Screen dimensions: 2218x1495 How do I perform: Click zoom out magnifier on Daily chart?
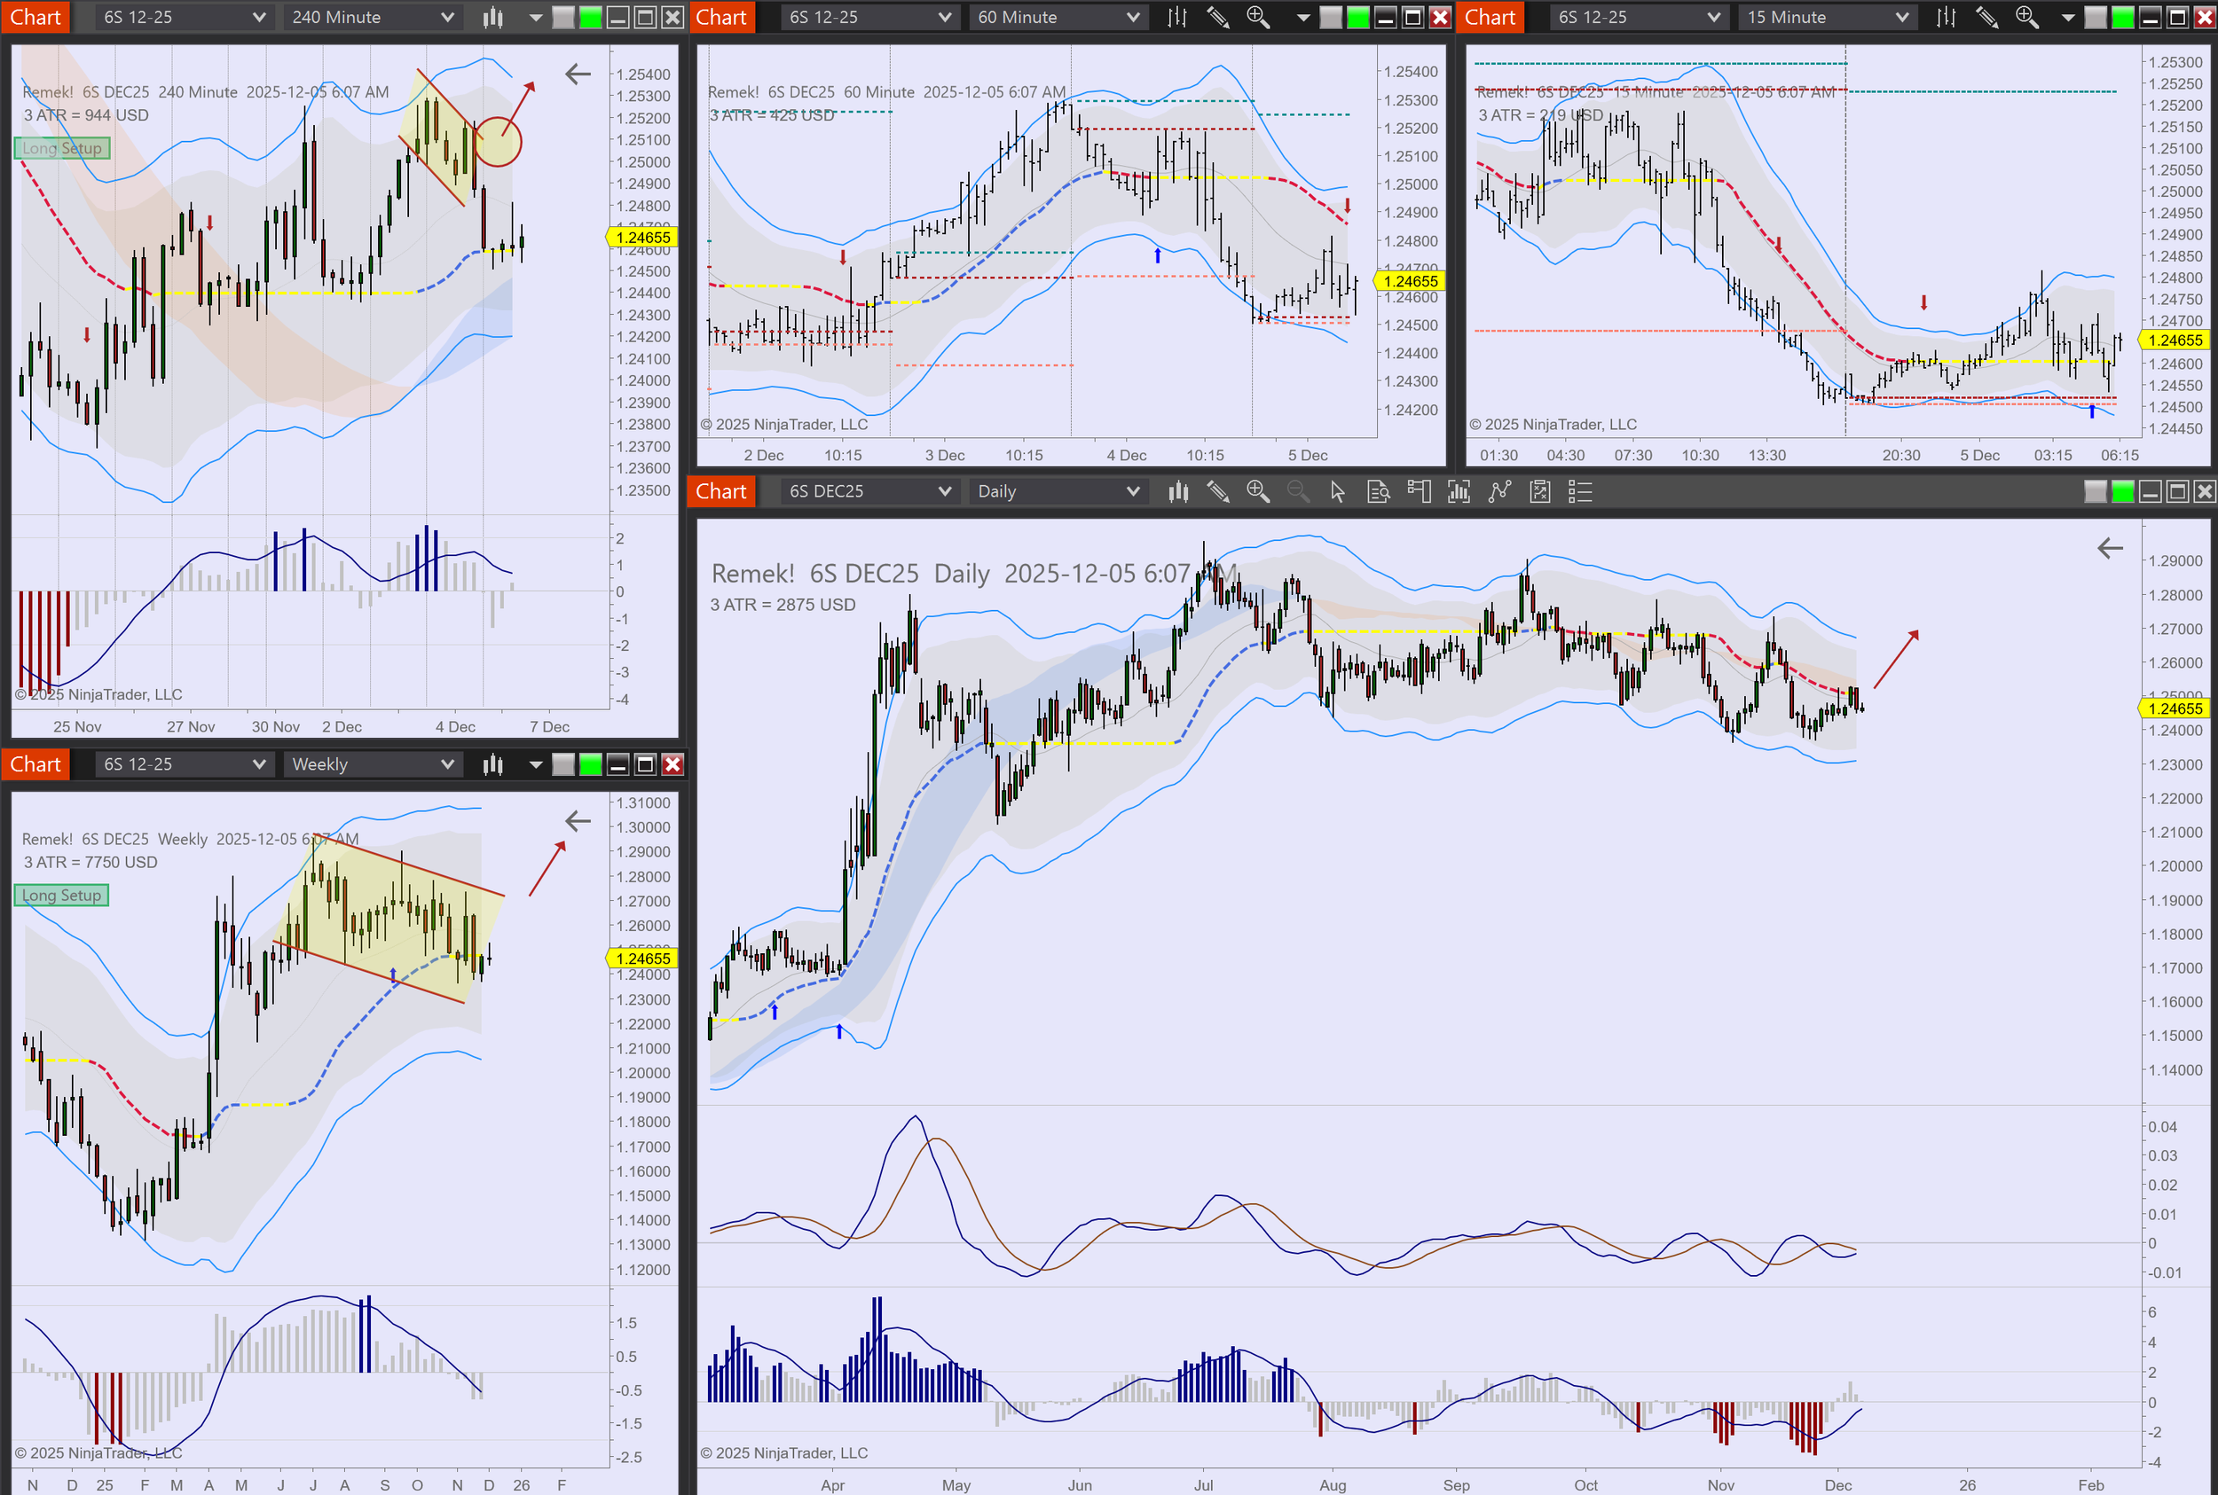[x=1297, y=492]
